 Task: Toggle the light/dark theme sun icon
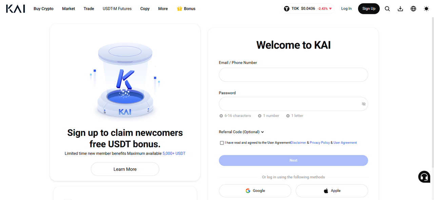point(426,9)
